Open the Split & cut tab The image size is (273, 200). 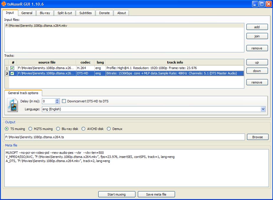(x=65, y=13)
